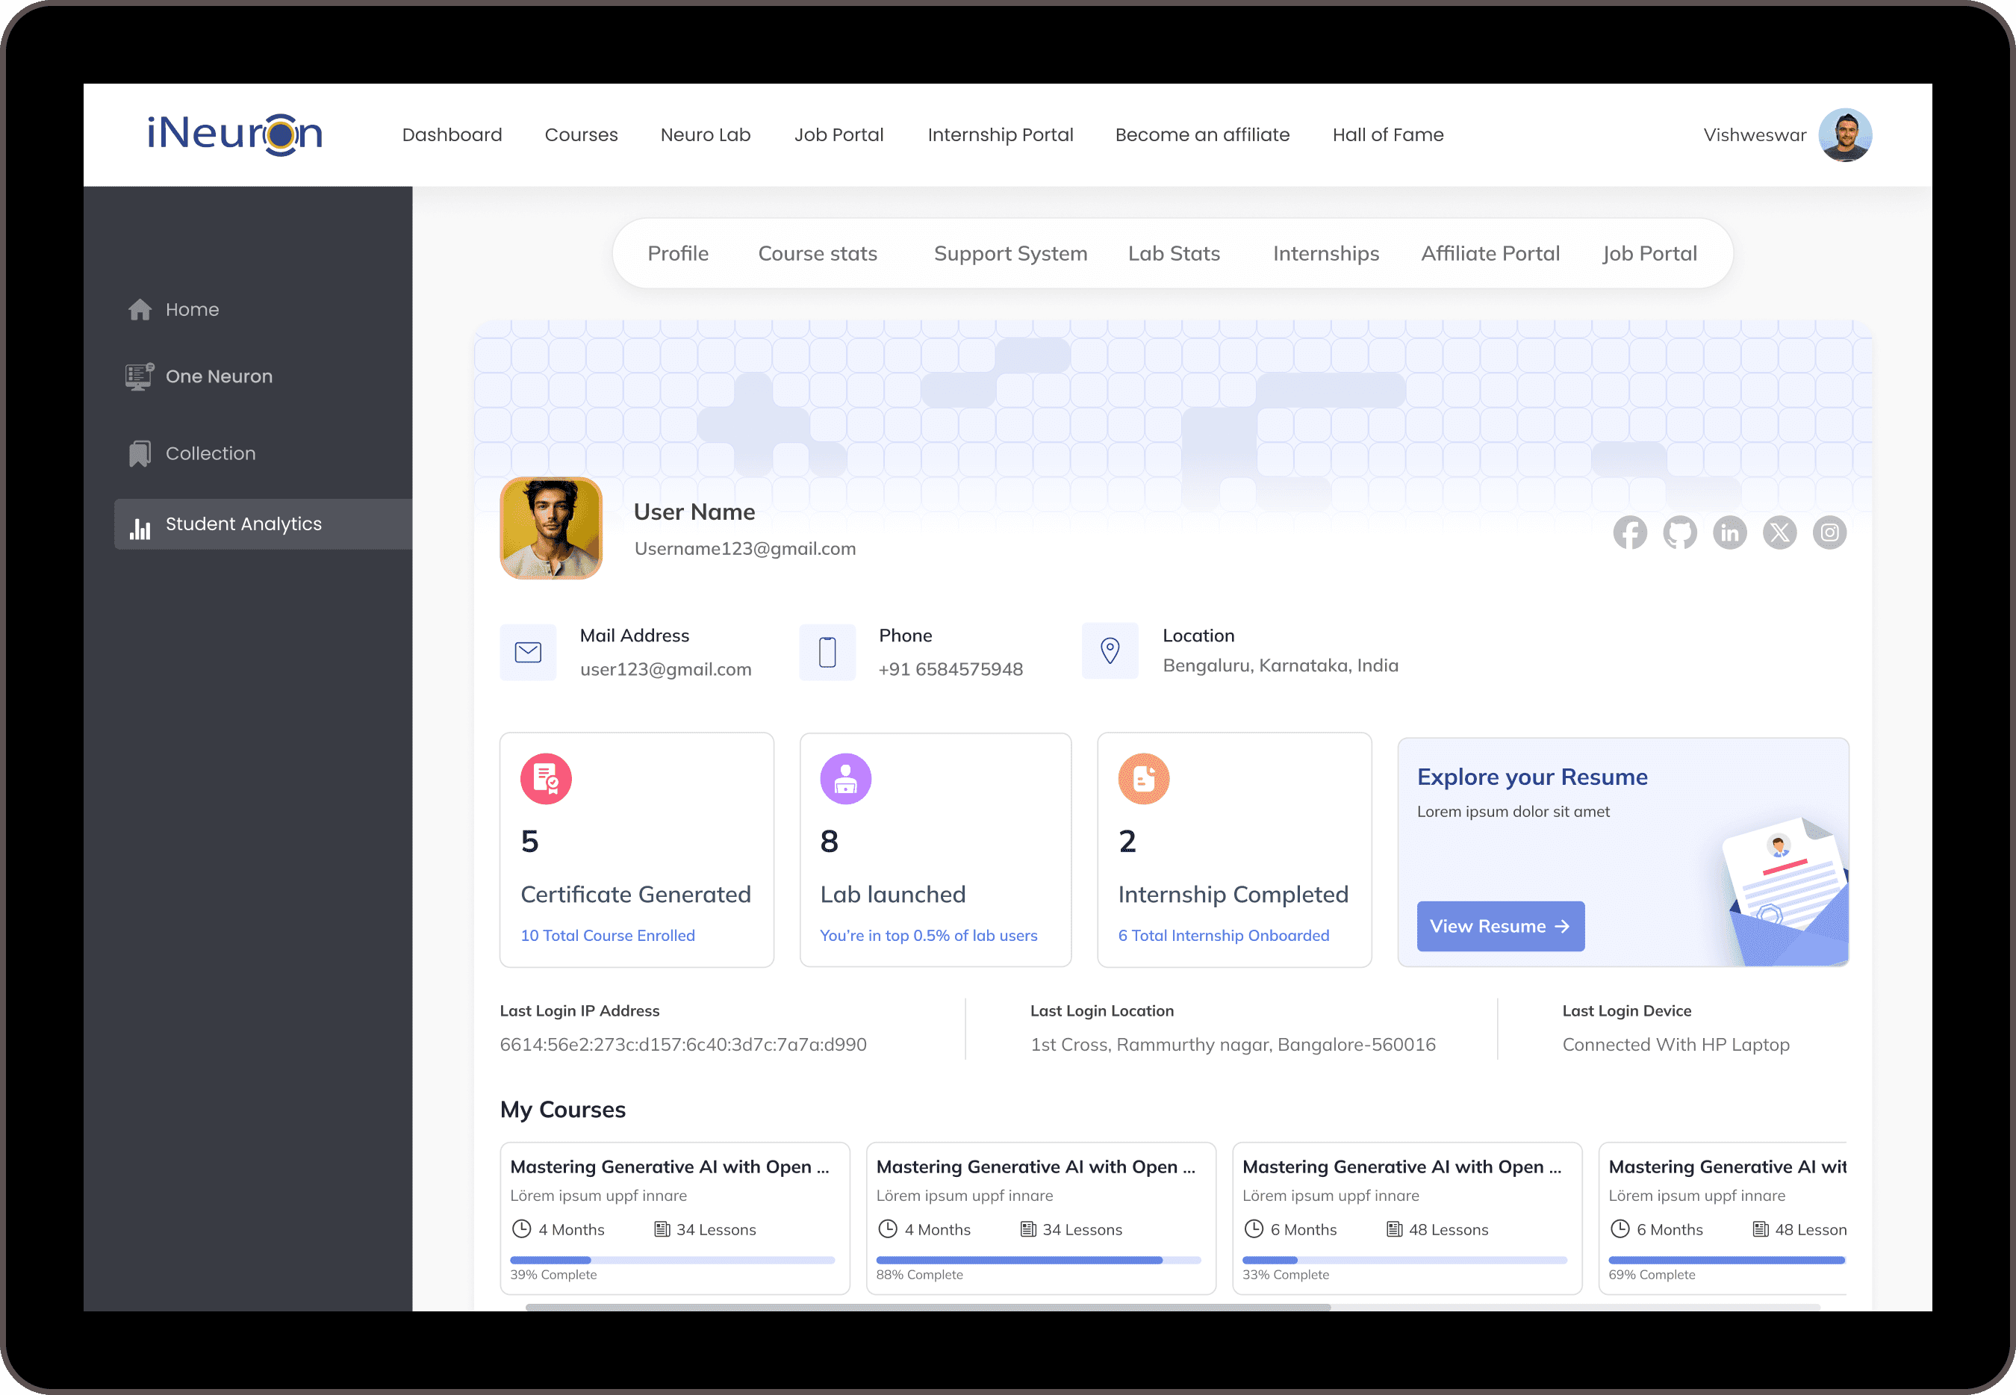The height and width of the screenshot is (1395, 2016).
Task: Open the Courses menu item
Action: pos(581,134)
